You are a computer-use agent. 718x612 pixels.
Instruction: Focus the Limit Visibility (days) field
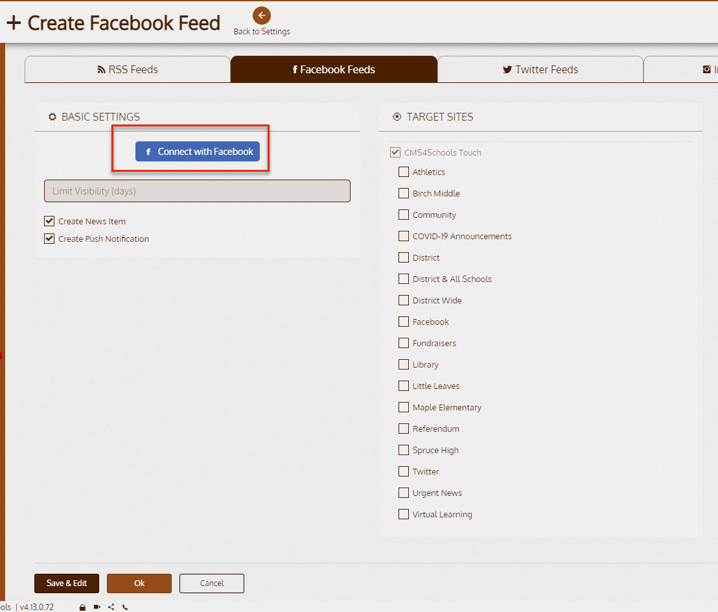198,191
